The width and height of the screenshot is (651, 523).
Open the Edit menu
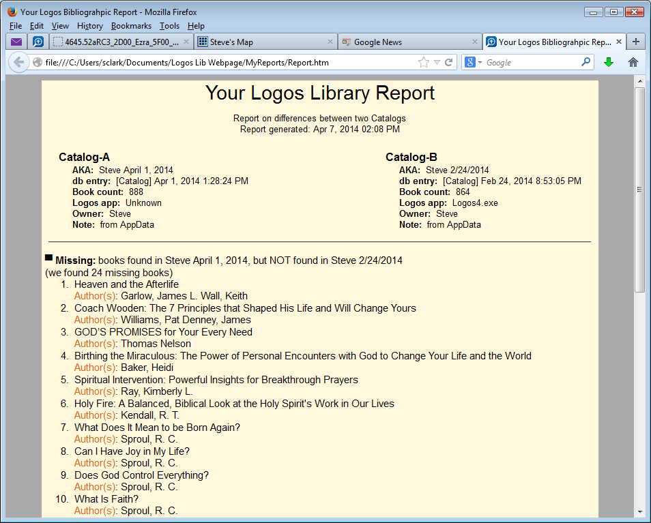point(37,26)
